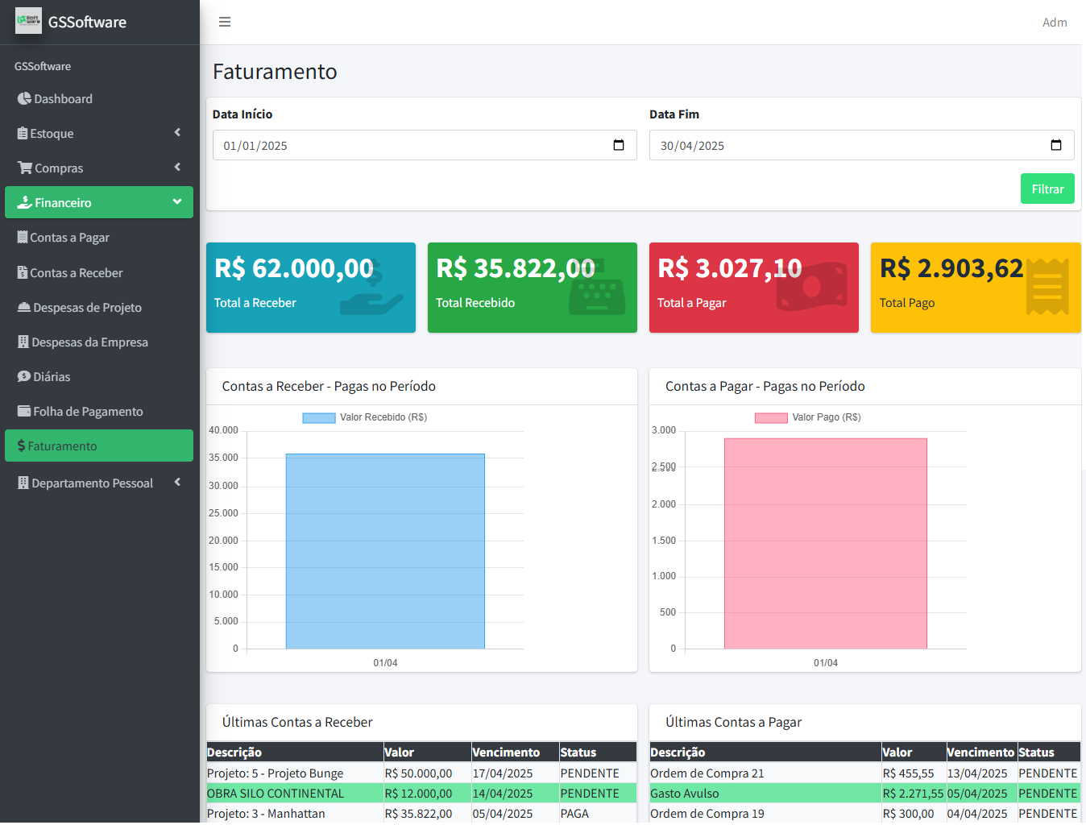
Task: Click the Dashboard pie chart icon
Action: [24, 98]
